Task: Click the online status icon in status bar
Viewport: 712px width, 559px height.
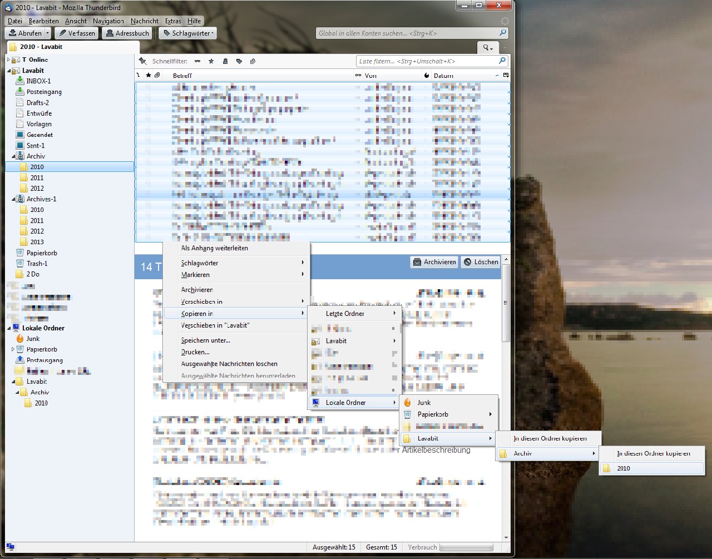Action: [11, 547]
